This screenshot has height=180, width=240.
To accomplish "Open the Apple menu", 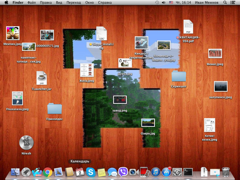I will click(x=6, y=2).
